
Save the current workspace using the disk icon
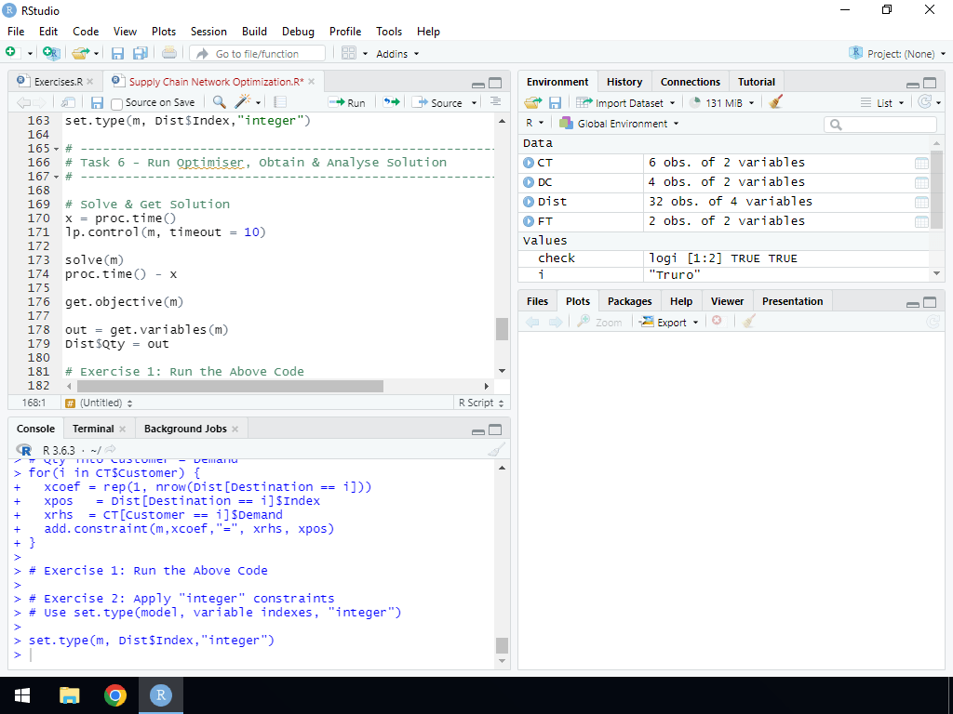click(x=555, y=102)
